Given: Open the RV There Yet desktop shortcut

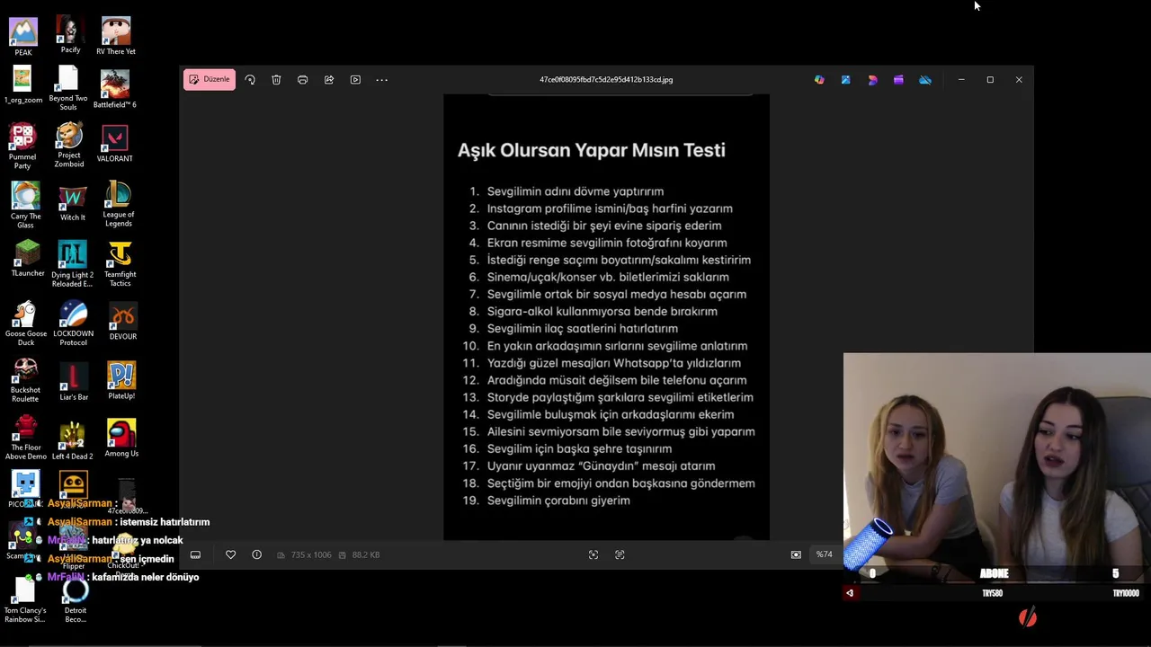Looking at the screenshot, I should click(116, 36).
